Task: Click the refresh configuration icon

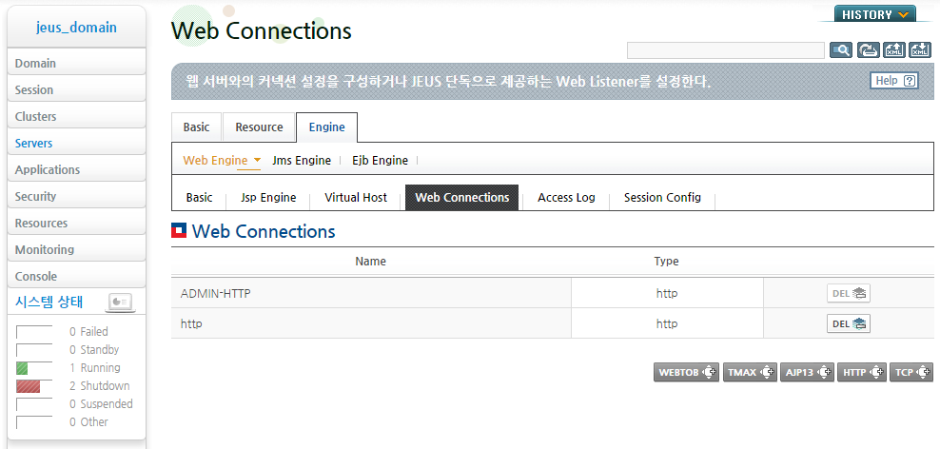Action: [x=868, y=50]
